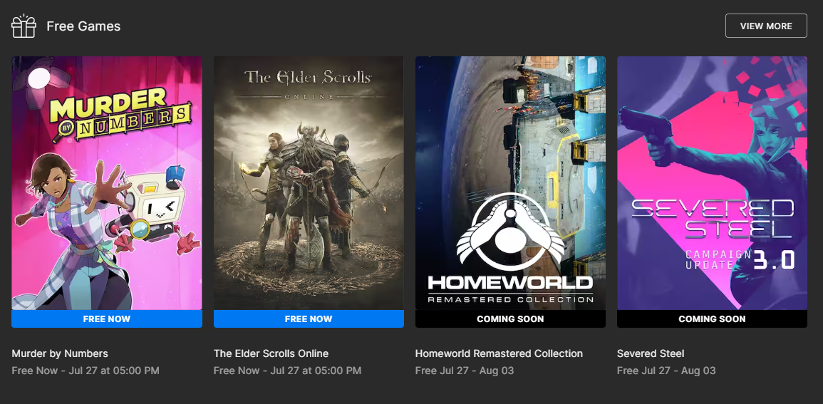Viewport: 823px width, 404px height.
Task: Click FREE NOW banner under Elder Scrolls Online
Action: pos(309,319)
